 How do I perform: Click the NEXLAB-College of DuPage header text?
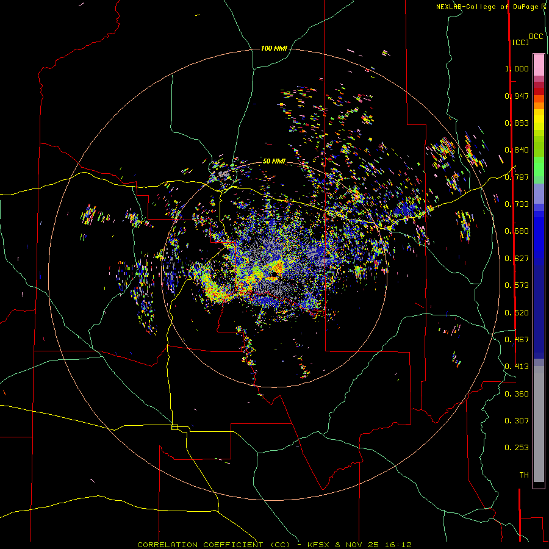coord(487,7)
